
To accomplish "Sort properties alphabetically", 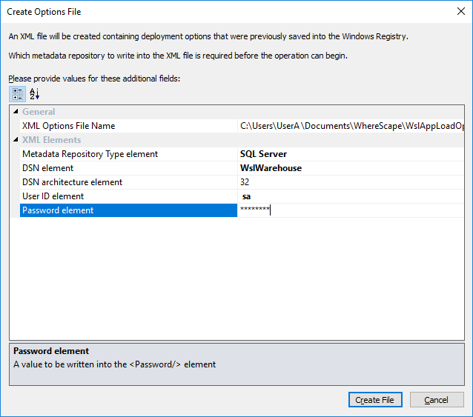I will click(33, 94).
